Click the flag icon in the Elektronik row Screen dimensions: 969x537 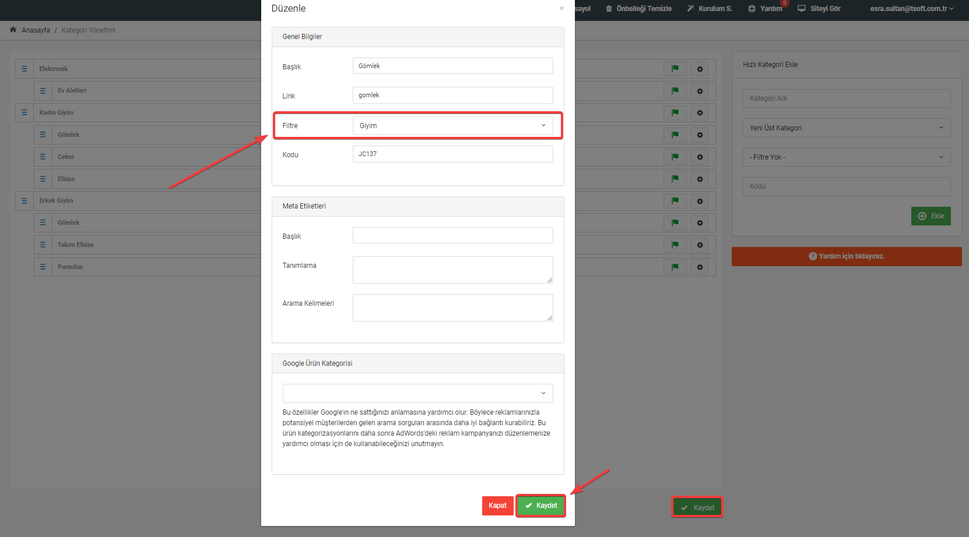675,69
